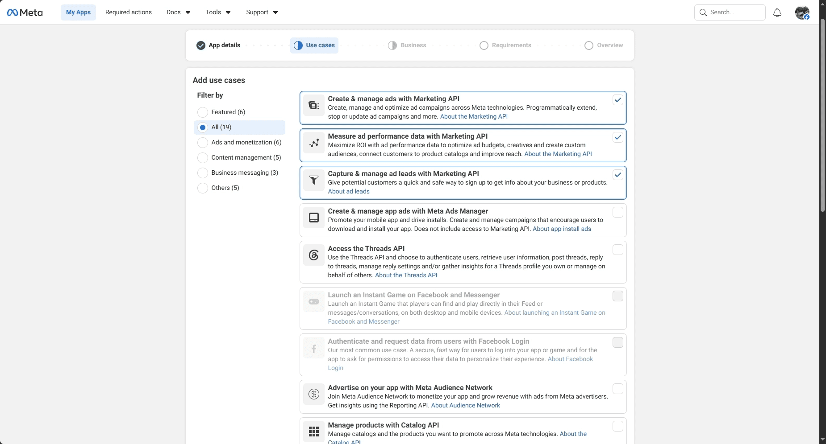Select the All (19) filter
Screen dimensions: 826x444
(x=240, y=127)
